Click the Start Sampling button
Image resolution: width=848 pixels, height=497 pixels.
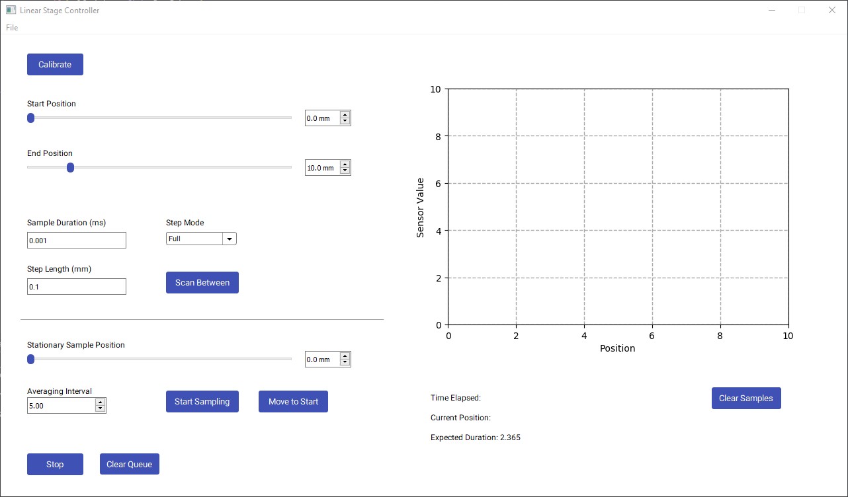202,402
